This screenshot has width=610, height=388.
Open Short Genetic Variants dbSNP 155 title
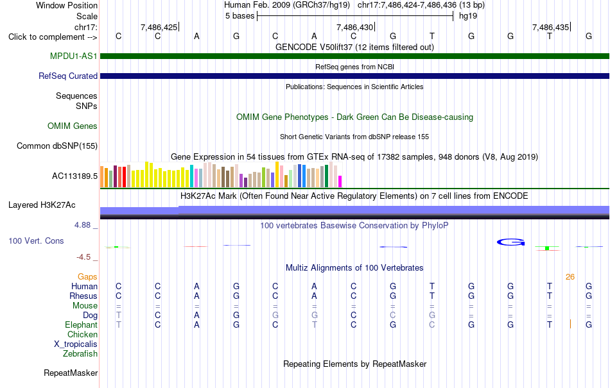coord(354,137)
